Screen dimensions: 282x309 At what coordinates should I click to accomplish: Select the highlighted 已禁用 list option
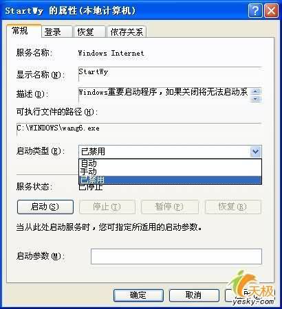pos(170,180)
